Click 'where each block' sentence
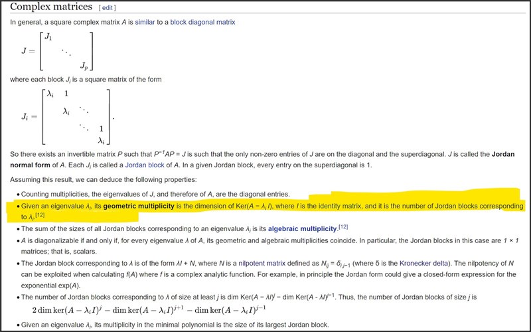 pos(86,79)
